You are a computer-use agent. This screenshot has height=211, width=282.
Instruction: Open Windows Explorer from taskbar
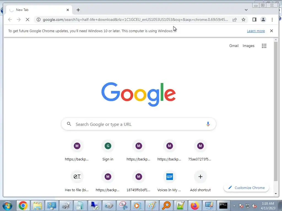[37, 206]
